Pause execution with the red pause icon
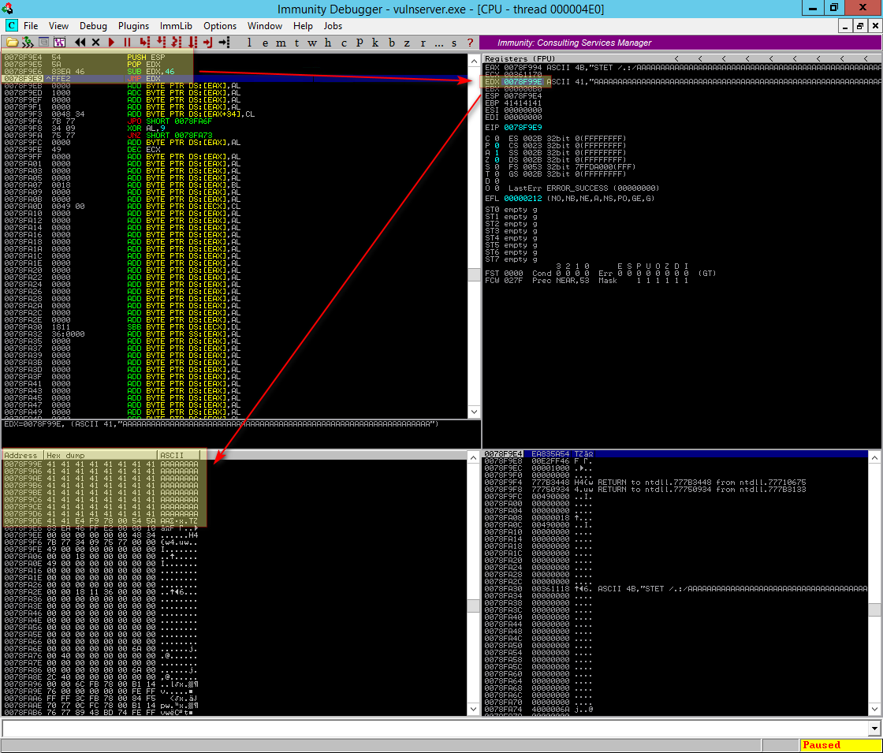Screen dimensions: 883x753 click(127, 43)
